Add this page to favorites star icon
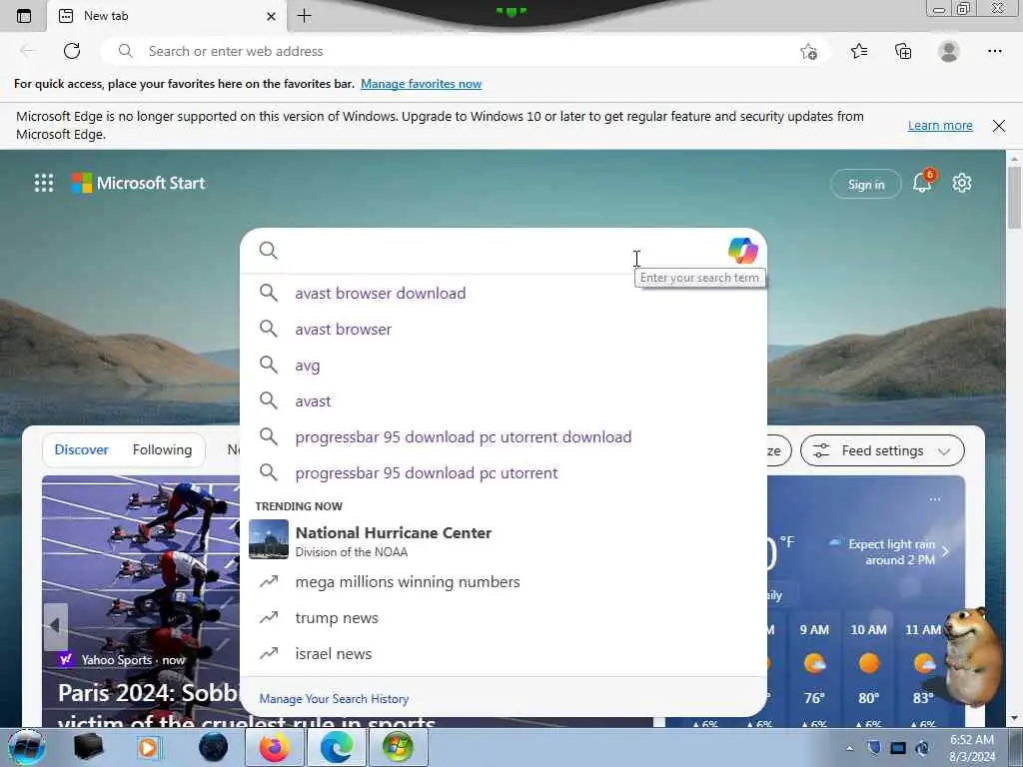This screenshot has height=767, width=1023. [x=808, y=52]
